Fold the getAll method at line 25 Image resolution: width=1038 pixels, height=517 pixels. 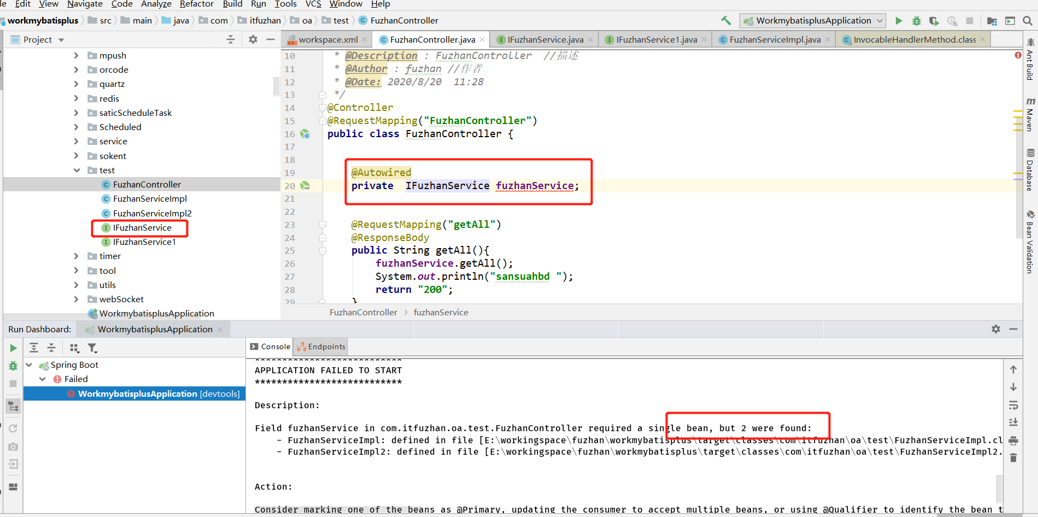322,250
